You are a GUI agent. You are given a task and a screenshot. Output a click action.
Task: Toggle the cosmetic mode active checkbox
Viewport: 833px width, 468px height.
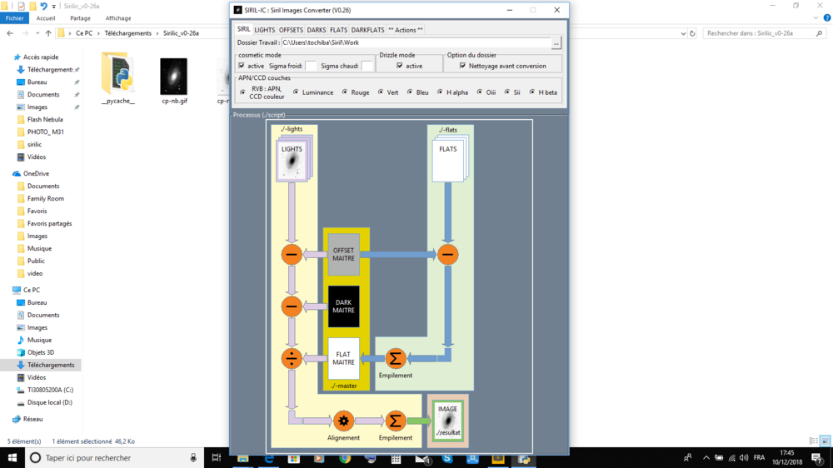tap(242, 66)
